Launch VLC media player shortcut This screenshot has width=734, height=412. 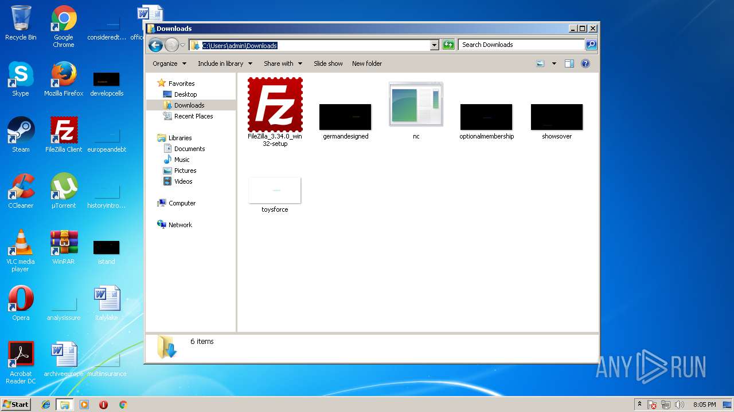(21, 251)
